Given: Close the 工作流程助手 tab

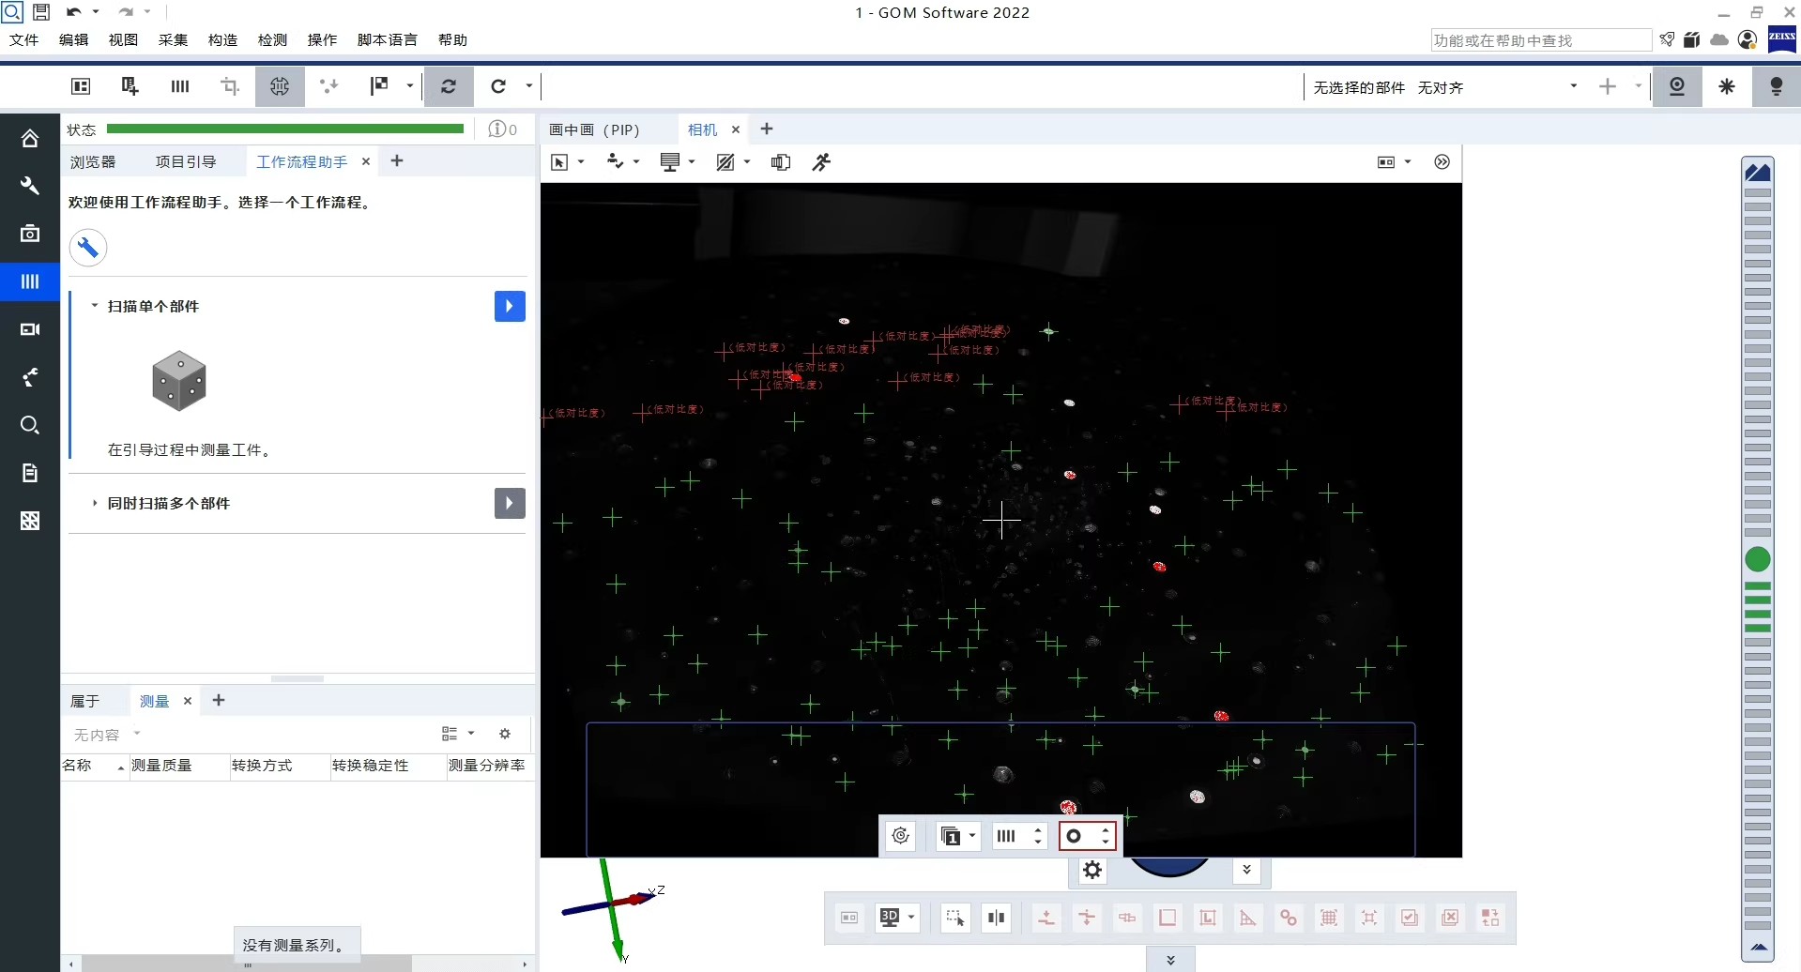Looking at the screenshot, I should 366,161.
